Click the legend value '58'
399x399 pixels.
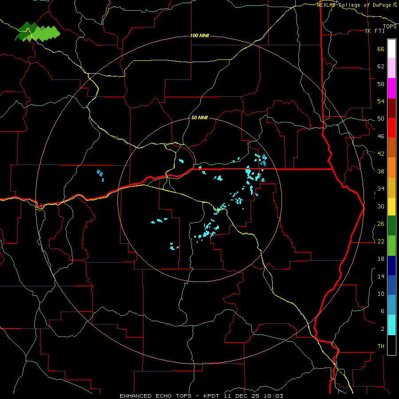click(381, 84)
